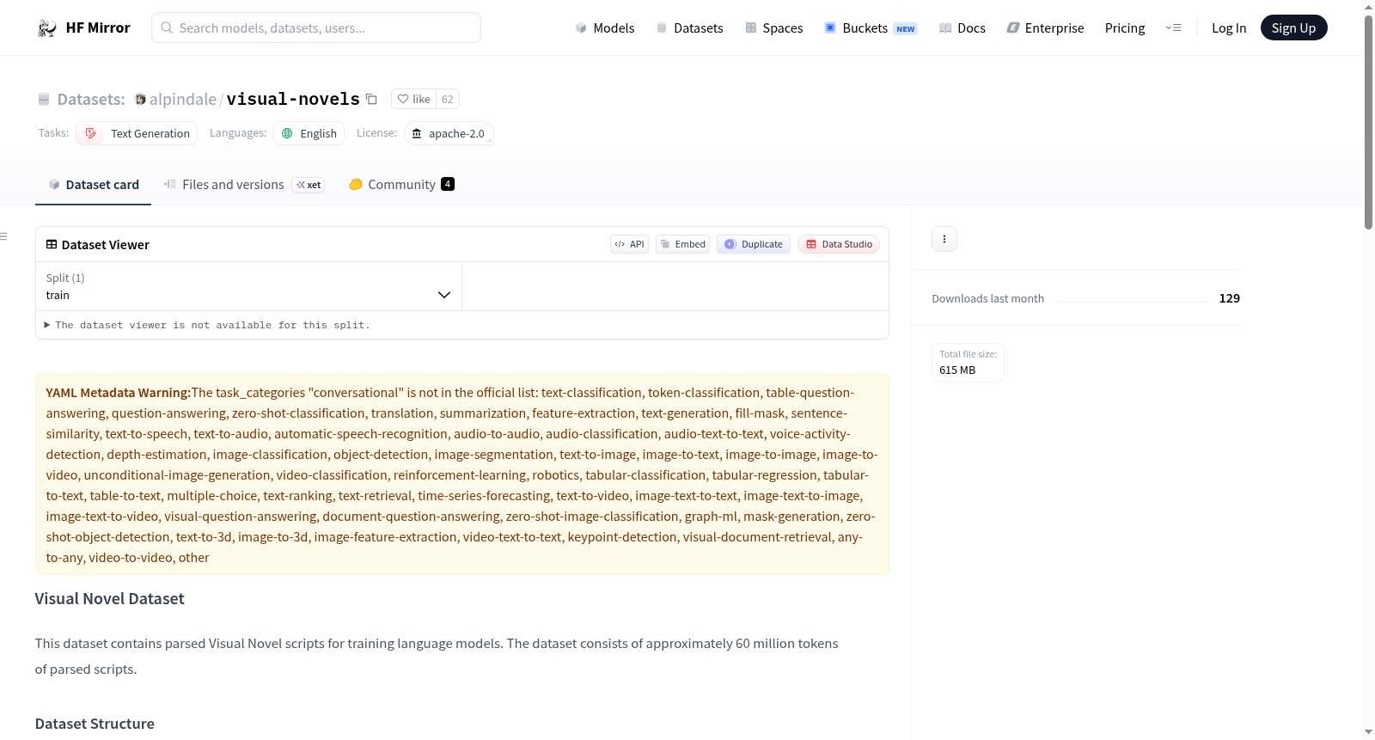Open the table of contents sidebar toggle
The width and height of the screenshot is (1375, 740).
[3, 235]
